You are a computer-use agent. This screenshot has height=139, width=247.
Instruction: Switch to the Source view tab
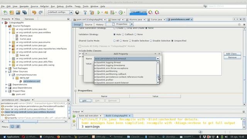pos(88,25)
